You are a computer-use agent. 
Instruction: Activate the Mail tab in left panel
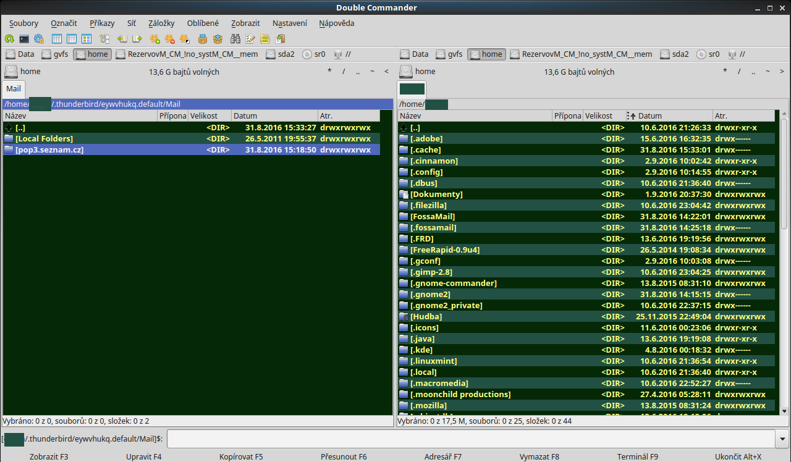tap(14, 88)
